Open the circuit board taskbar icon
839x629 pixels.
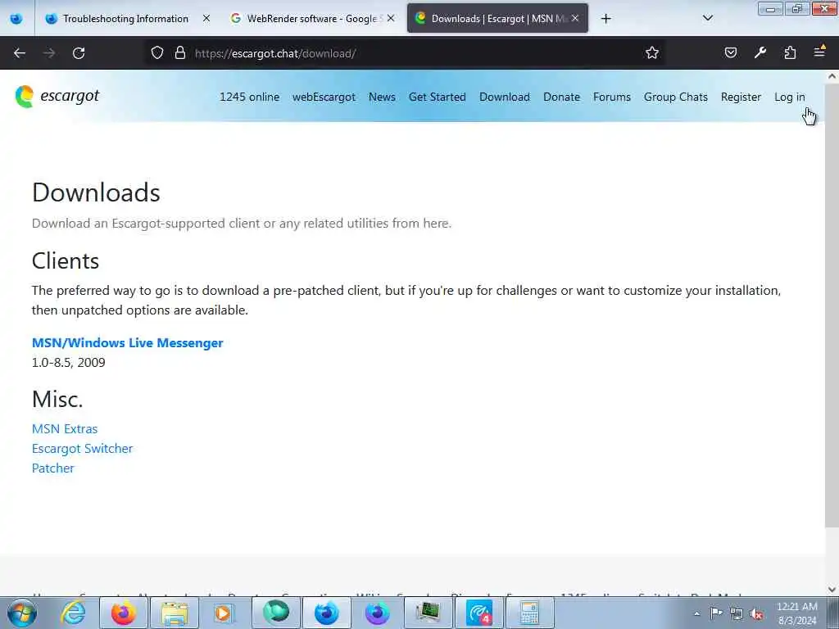tap(428, 613)
